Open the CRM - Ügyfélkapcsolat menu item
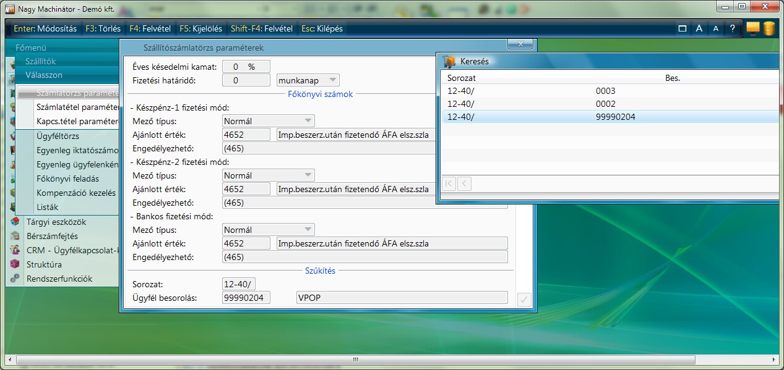784x370 pixels. [72, 250]
